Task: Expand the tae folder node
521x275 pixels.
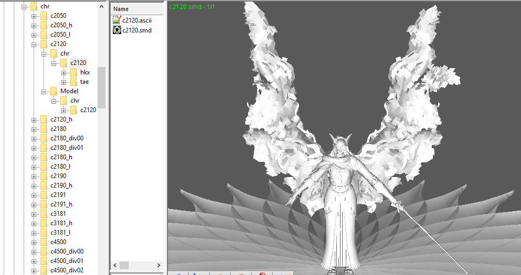Action: 63,82
